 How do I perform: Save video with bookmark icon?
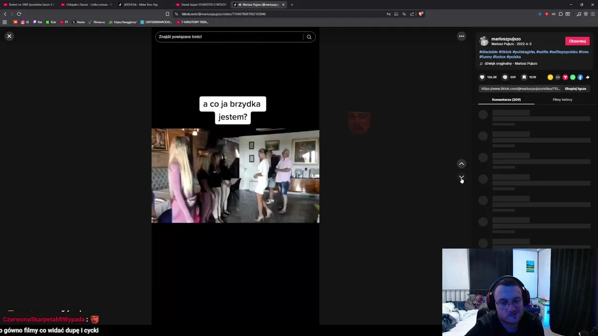524,77
